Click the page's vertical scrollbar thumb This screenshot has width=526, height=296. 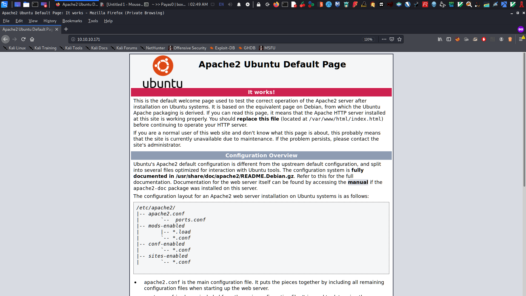tap(524, 119)
